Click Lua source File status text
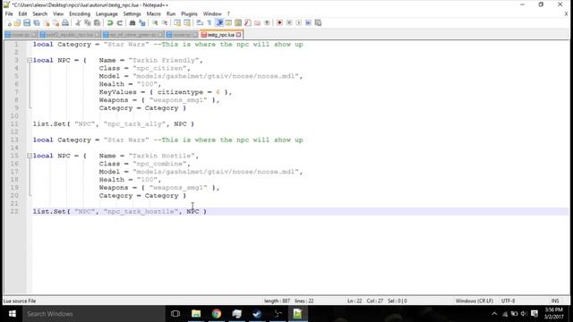 click(x=20, y=301)
